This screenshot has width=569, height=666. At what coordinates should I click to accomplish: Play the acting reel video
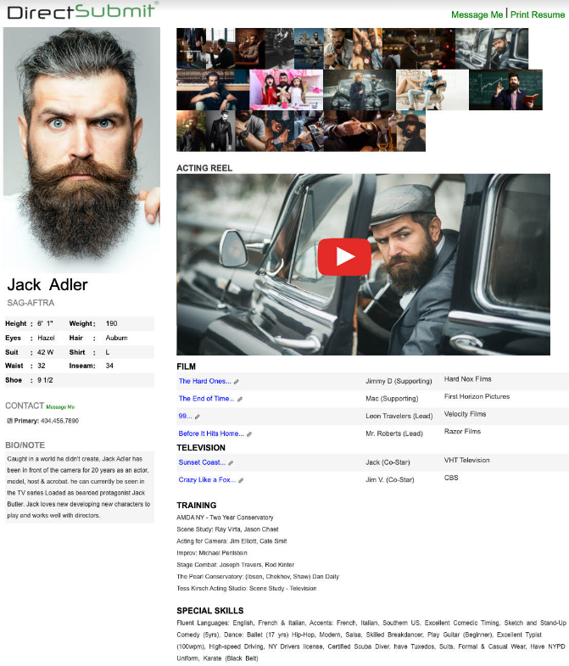coord(343,257)
